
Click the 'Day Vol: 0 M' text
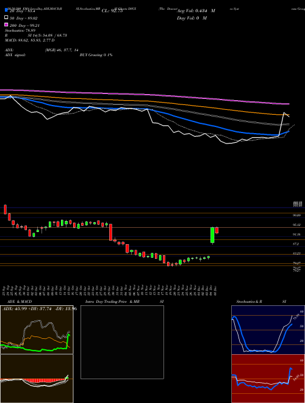(192, 18)
